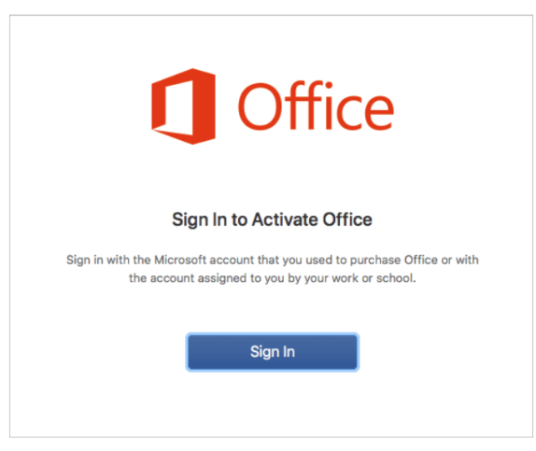Click the Sign In label on the button
The width and height of the screenshot is (536, 451).
tap(273, 352)
